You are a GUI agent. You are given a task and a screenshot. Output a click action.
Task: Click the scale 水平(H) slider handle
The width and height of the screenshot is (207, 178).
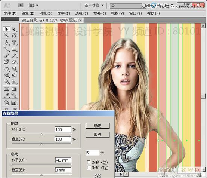[41, 134]
